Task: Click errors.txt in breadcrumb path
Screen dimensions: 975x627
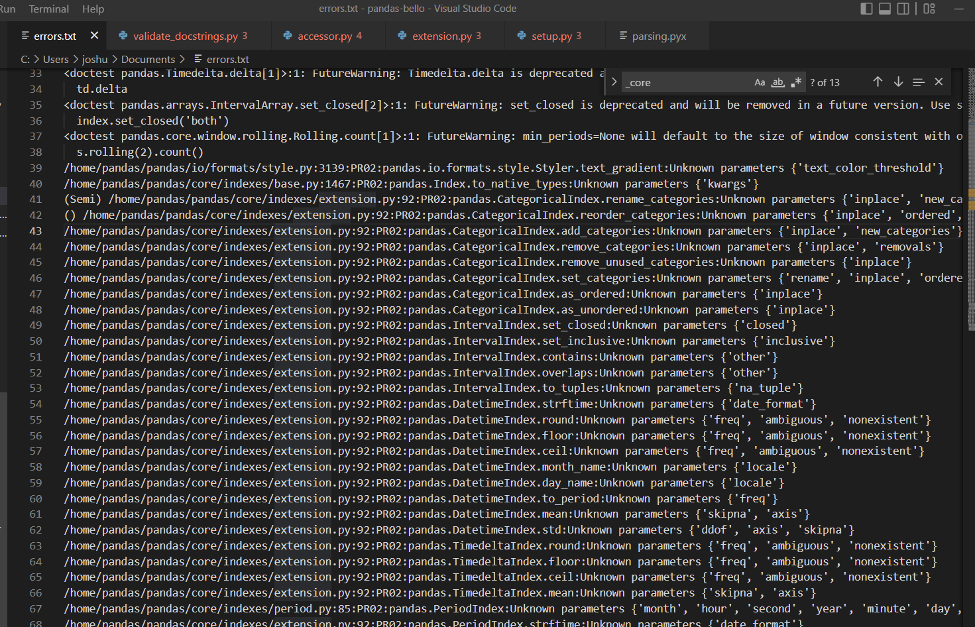Action: (x=228, y=59)
